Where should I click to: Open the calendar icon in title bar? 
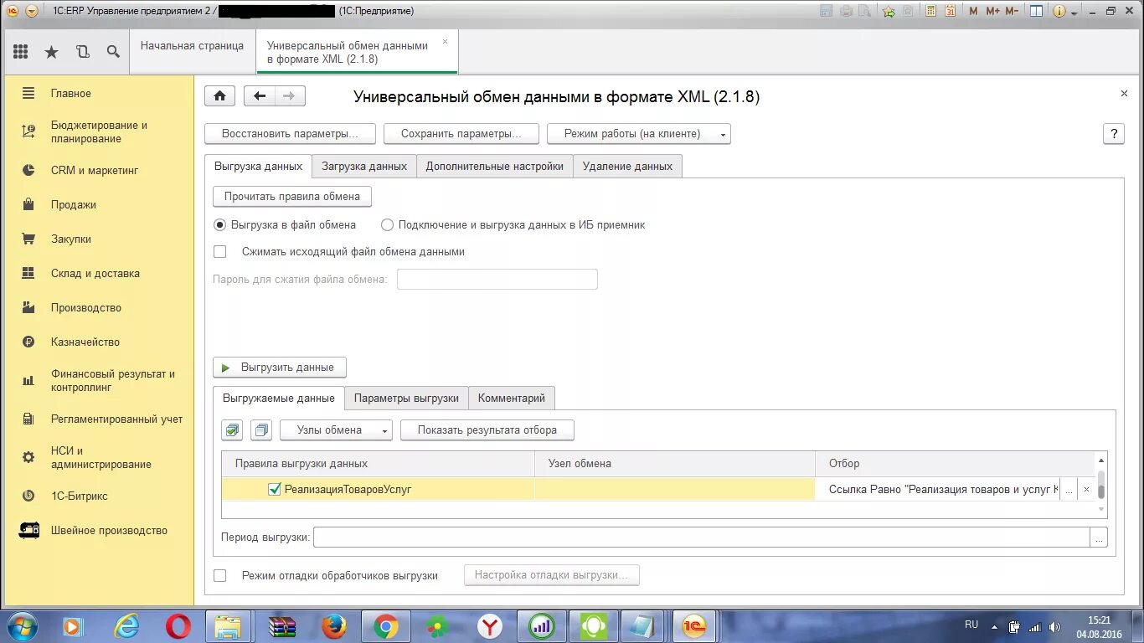[x=950, y=11]
